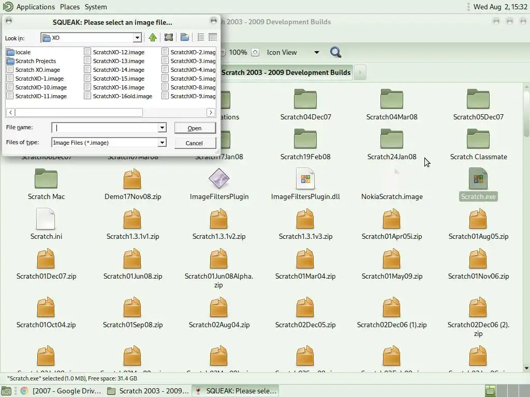This screenshot has height=397, width=530.
Task: Click the File name text field
Action: 105,128
